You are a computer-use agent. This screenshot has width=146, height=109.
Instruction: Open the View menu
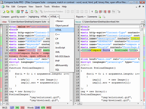(x=31, y=6)
